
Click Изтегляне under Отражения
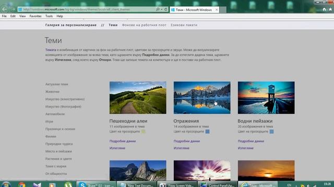182,148
